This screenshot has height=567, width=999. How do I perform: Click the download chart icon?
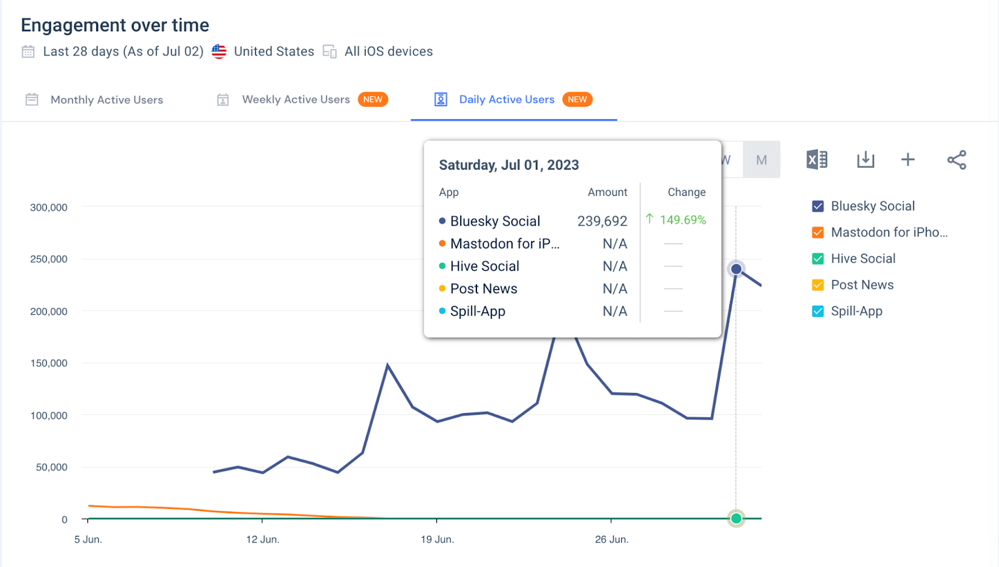tap(865, 160)
